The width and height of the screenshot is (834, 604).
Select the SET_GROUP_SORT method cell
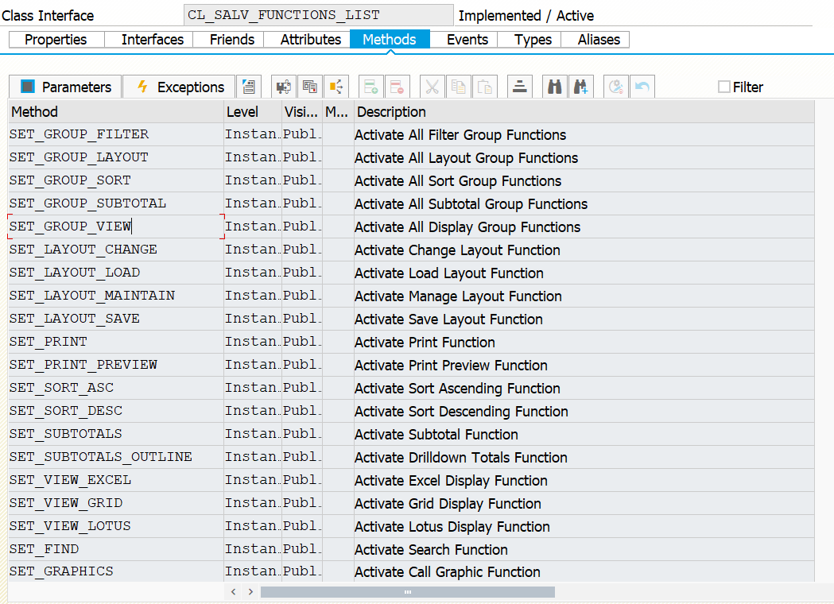(x=116, y=180)
